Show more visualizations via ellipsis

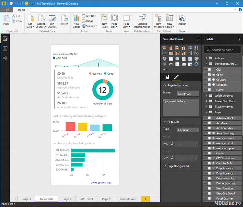click(165, 69)
